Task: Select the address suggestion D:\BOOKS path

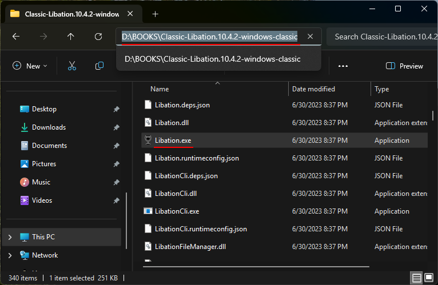Action: [212, 59]
